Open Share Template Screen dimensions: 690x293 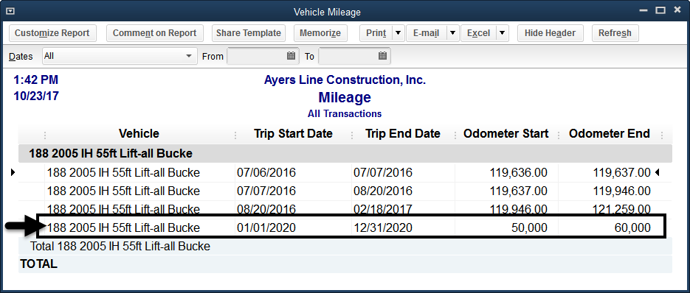pyautogui.click(x=249, y=33)
